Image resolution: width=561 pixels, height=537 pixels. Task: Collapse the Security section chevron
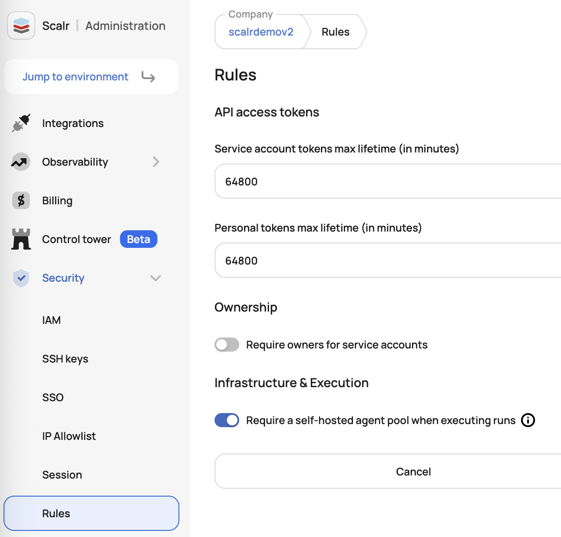156,278
